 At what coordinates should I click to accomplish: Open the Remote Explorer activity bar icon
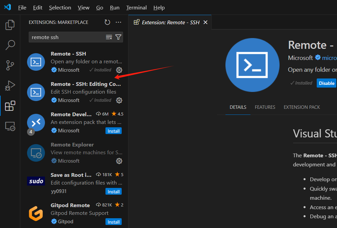coord(10,127)
